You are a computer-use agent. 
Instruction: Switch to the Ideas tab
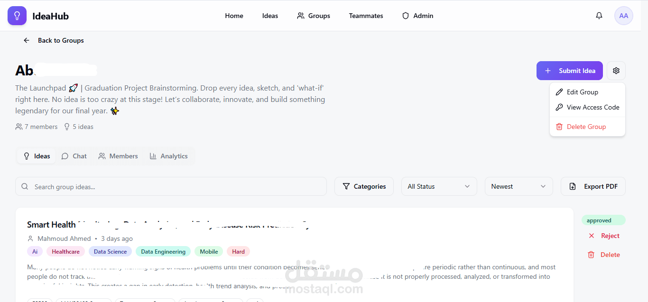[x=37, y=156]
